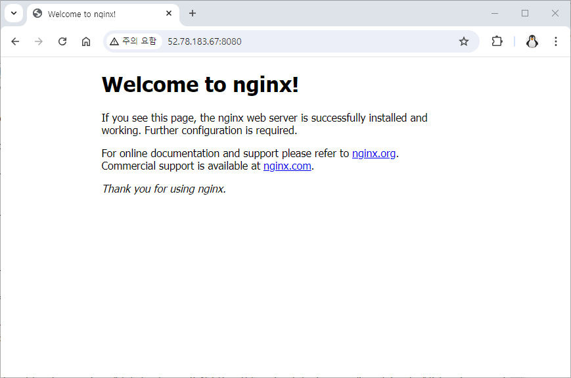Click the 'Welcome to nginx!' heading
571x378 pixels.
click(x=200, y=85)
